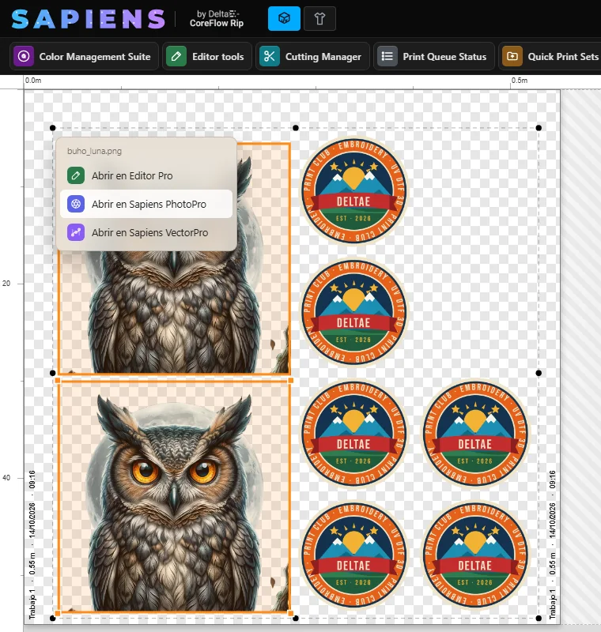This screenshot has height=632, width=601.
Task: Click the top-center black group selection handle
Action: 296,128
